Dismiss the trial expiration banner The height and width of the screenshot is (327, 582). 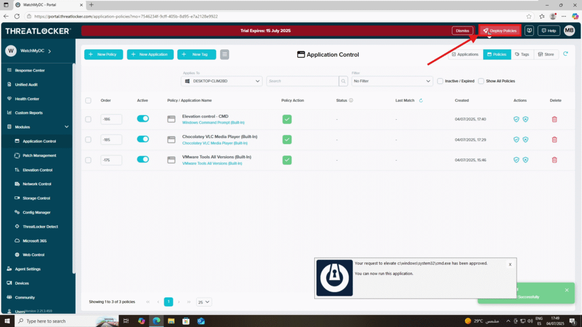[x=462, y=31]
